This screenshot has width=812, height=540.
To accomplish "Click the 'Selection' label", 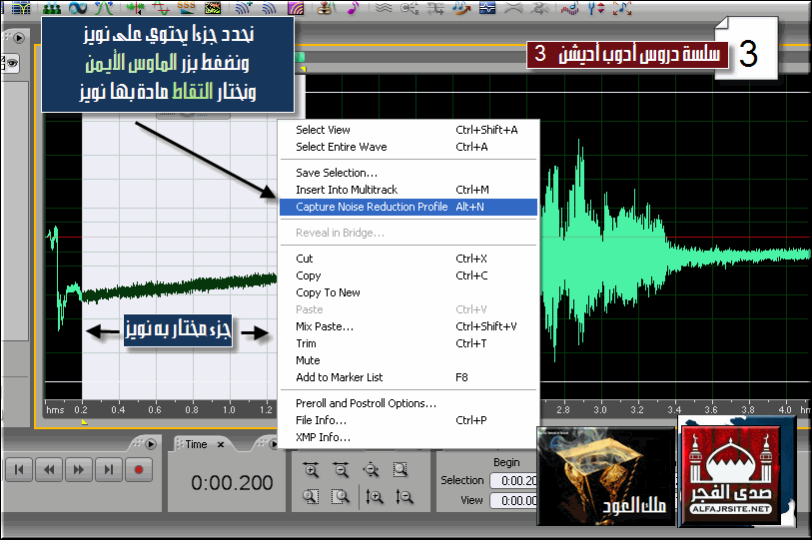I will 461,480.
